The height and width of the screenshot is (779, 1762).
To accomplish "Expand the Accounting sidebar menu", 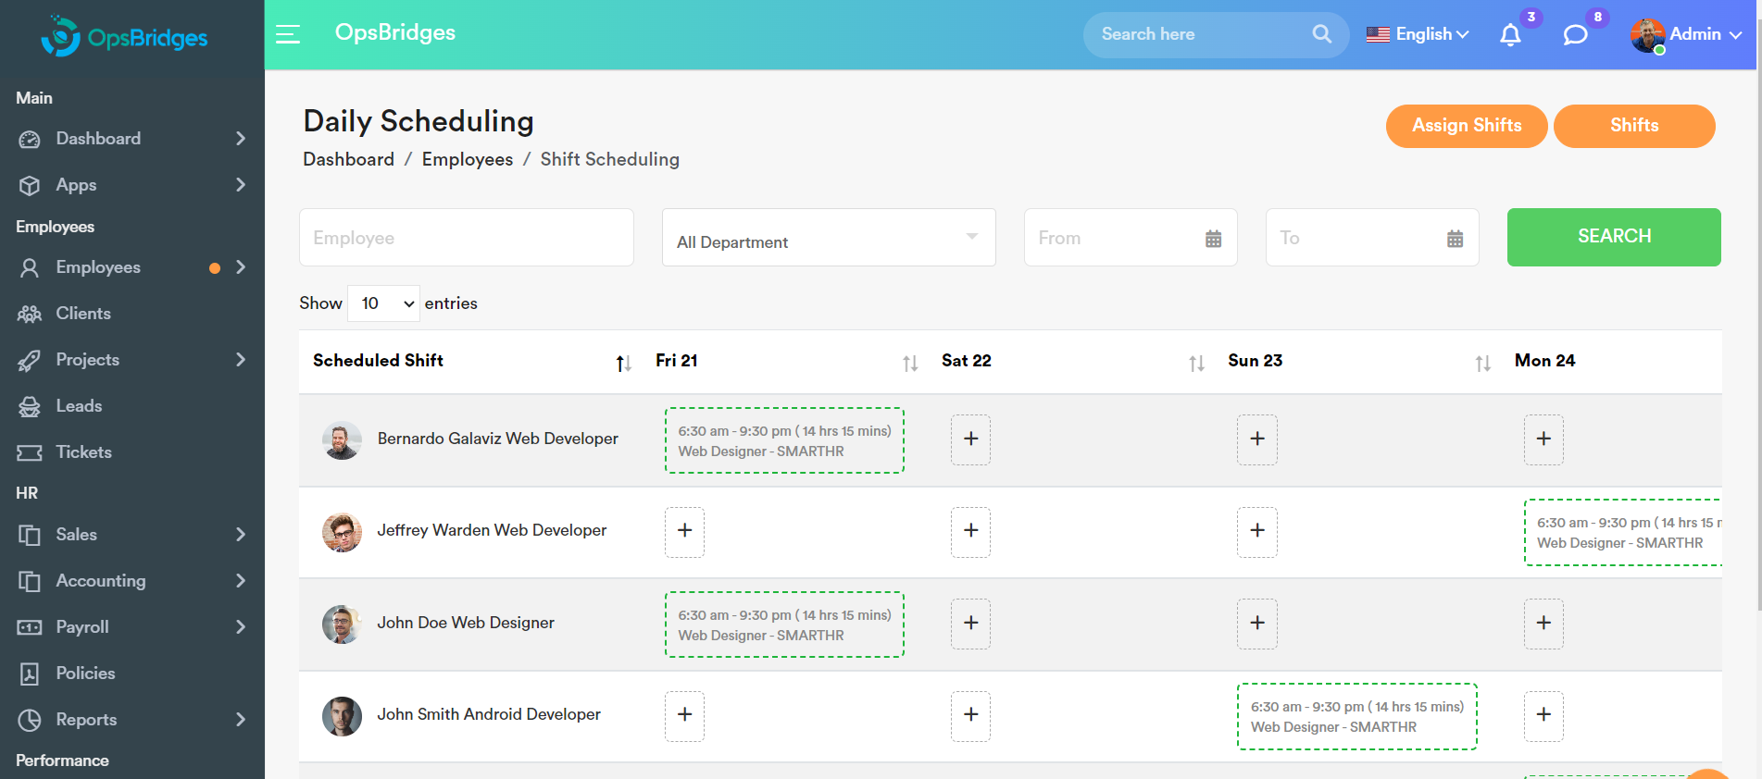I will coord(132,581).
